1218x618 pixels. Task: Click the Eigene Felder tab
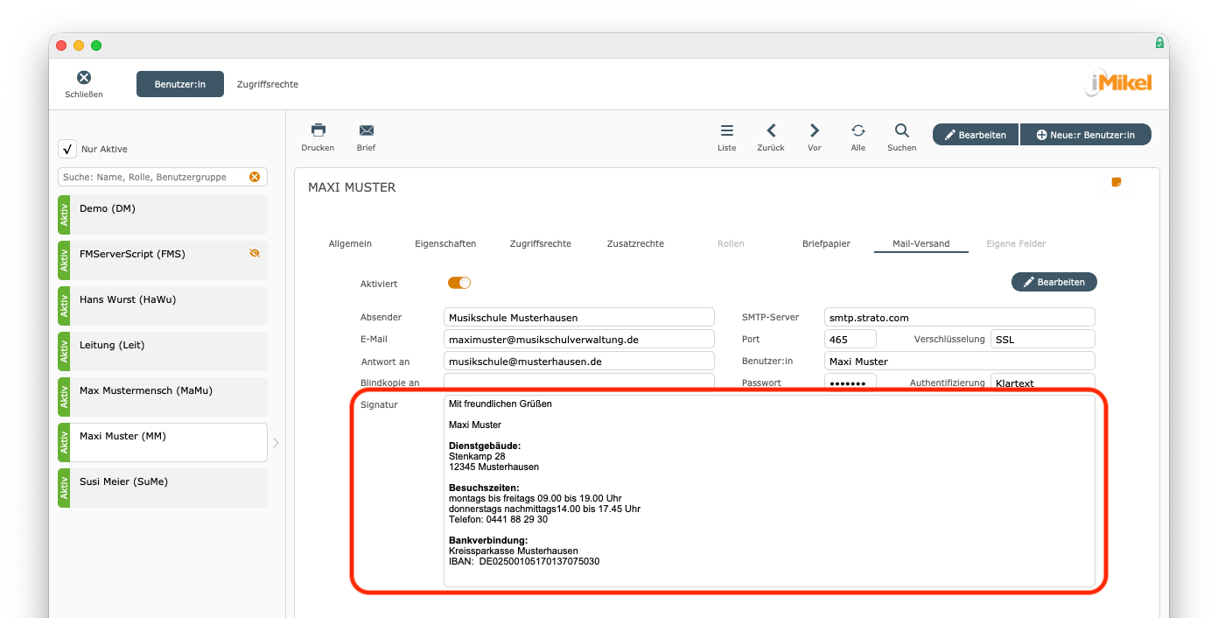click(1016, 243)
